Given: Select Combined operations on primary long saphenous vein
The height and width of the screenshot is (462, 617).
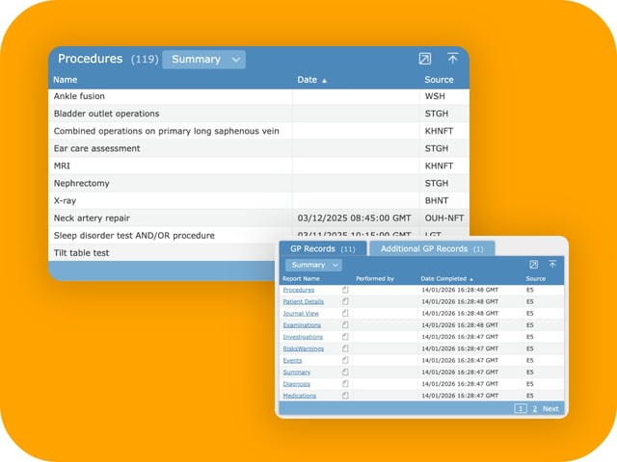Looking at the screenshot, I should click(258, 131).
